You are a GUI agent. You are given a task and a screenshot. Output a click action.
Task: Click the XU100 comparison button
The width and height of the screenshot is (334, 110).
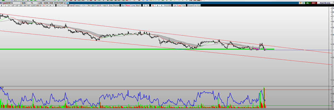coord(168,6)
